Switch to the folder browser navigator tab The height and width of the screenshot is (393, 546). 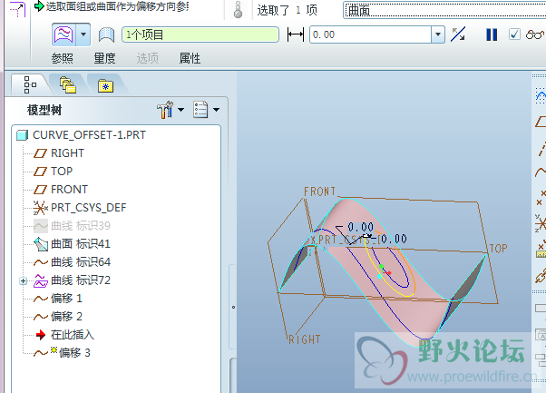[x=68, y=84]
